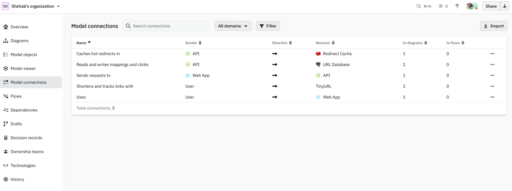This screenshot has width=512, height=191.
Task: Open more options for Sends requests to
Action: pos(492,75)
